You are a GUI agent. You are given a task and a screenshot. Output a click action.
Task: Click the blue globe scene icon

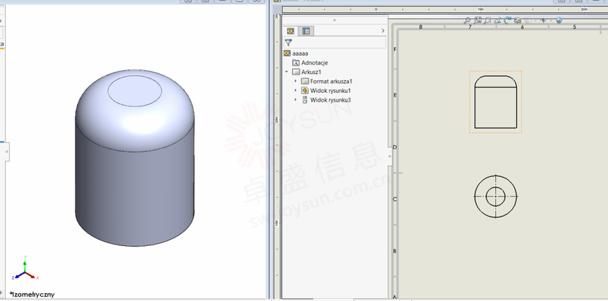click(x=559, y=20)
